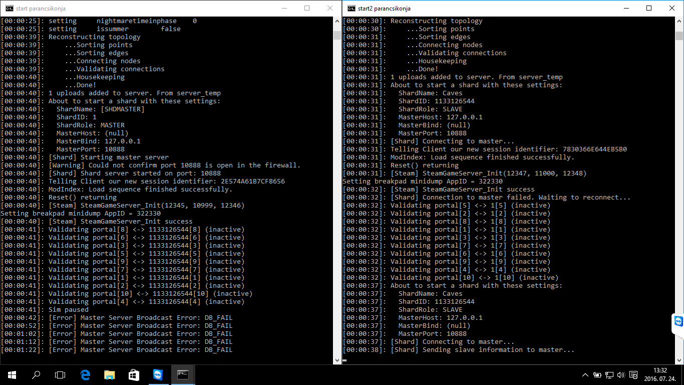Image resolution: width=684 pixels, height=385 pixels.
Task: Click scroll-down arrow in right console window
Action: (679, 359)
